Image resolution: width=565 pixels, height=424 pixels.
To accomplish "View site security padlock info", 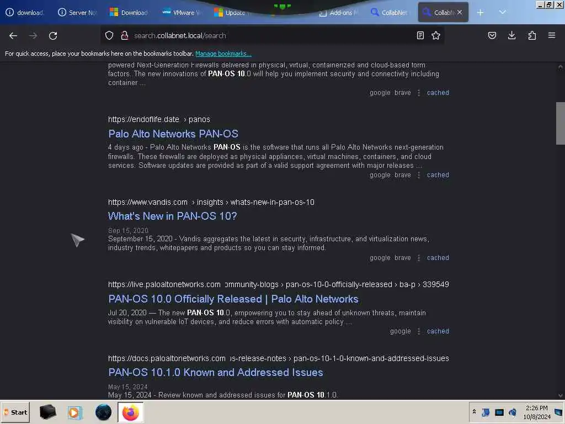I will coord(125,35).
